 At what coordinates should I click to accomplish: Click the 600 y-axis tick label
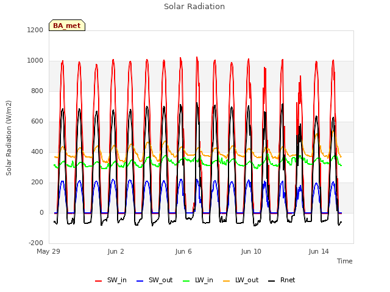pos(37,122)
